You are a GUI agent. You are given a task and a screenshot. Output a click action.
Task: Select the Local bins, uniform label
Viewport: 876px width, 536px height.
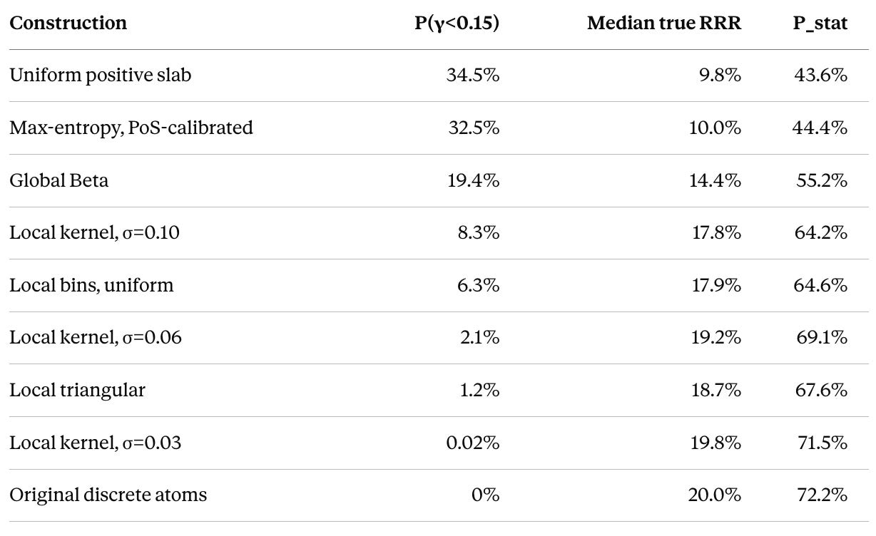pyautogui.click(x=91, y=286)
